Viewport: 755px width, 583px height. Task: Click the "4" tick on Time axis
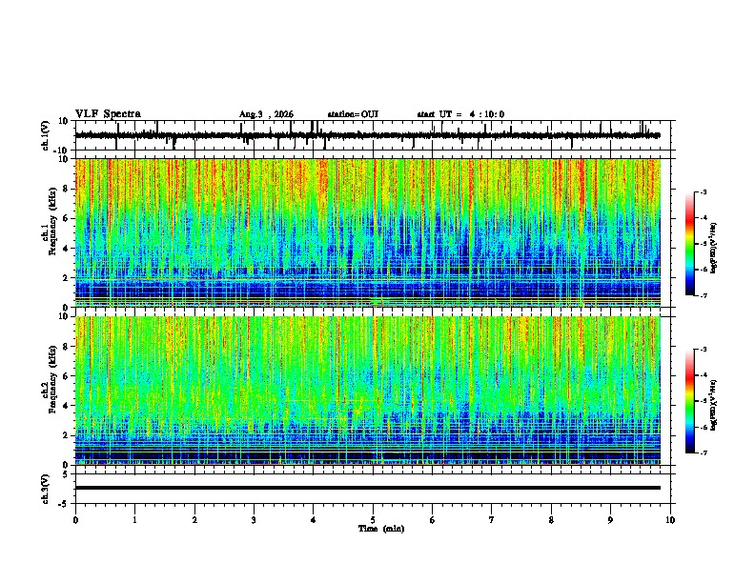click(313, 520)
